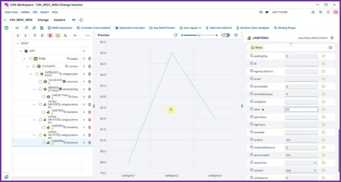Refresh the Preview pane
341x182 pixels.
pos(176,35)
